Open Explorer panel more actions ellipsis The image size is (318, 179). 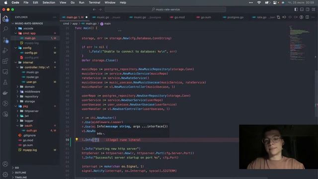tap(54, 17)
